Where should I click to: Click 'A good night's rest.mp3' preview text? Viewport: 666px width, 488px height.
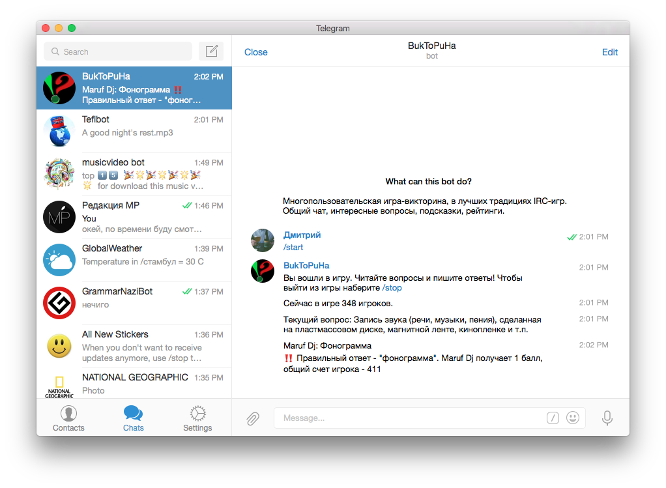(x=128, y=132)
